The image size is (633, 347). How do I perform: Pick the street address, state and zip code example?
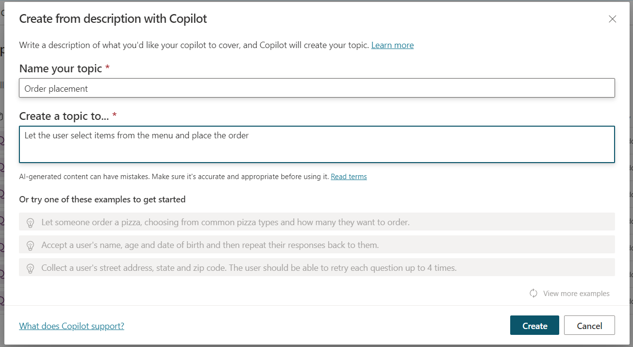[249, 268]
